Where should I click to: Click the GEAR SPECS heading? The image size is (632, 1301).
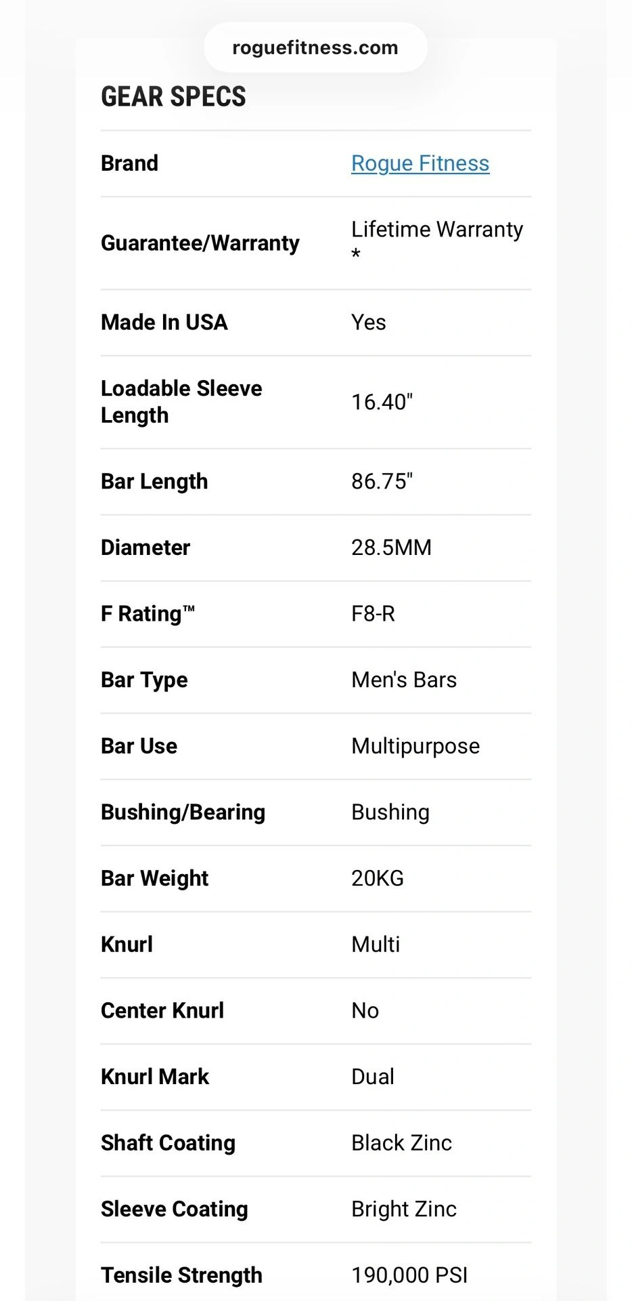coord(173,97)
